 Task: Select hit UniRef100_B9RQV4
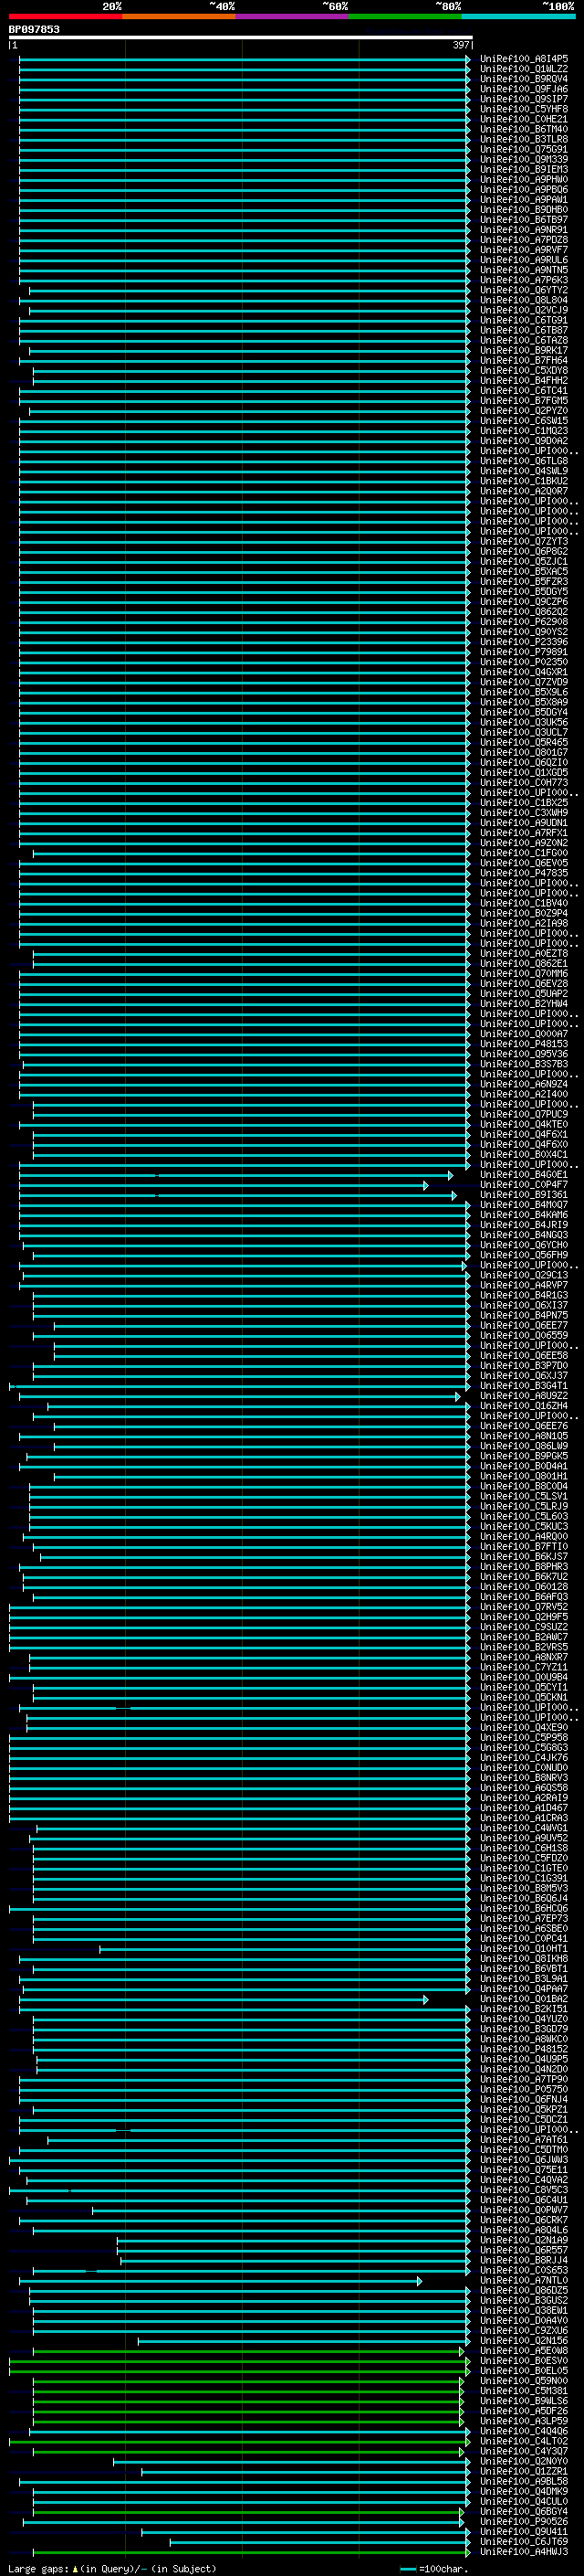524,79
